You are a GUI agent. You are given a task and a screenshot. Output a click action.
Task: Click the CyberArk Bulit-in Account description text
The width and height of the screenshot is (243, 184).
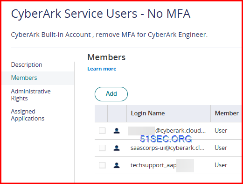[109, 35]
